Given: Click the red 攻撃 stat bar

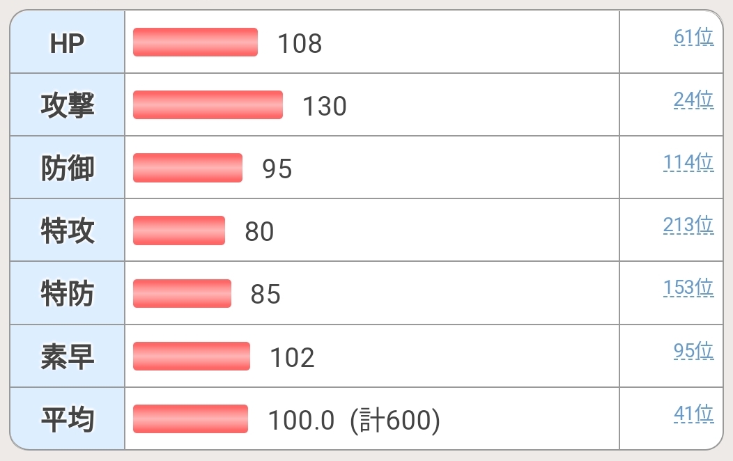Looking at the screenshot, I should [x=208, y=104].
